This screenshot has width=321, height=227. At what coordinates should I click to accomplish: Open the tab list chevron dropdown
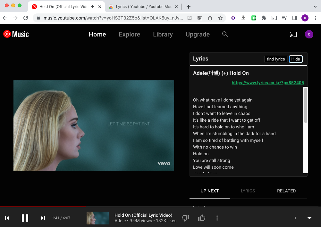point(315,7)
